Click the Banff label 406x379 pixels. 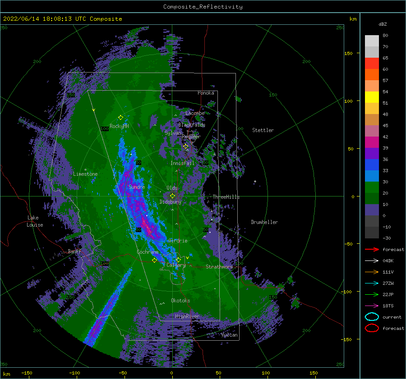click(74, 251)
